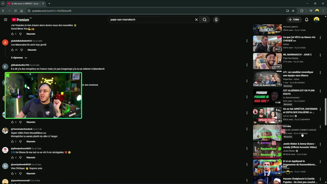The image size is (327, 184).
Task: Submit search with magnifier button
Action: coord(205,20)
